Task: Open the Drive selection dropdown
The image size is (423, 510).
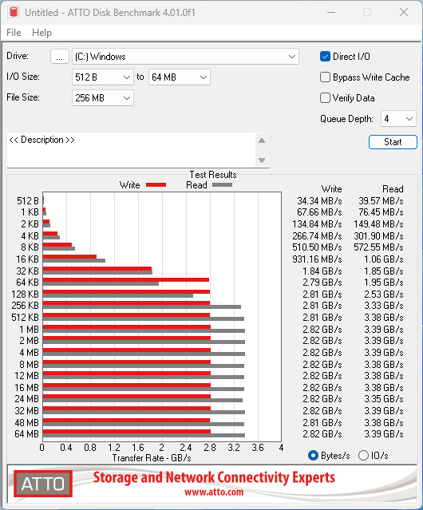Action: pyautogui.click(x=185, y=57)
